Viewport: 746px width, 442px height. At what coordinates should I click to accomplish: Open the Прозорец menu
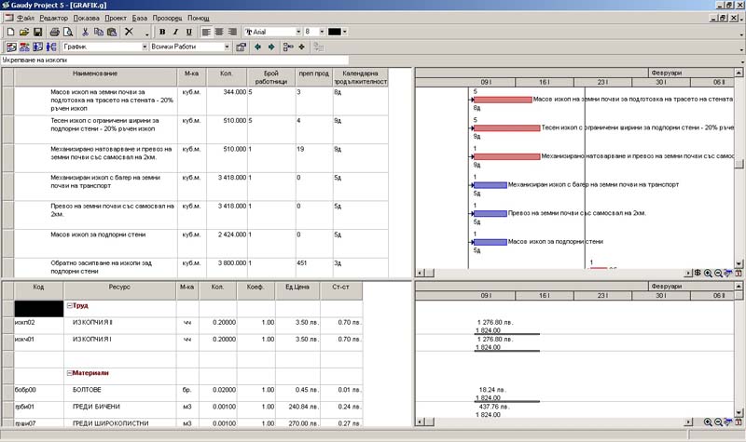point(167,18)
